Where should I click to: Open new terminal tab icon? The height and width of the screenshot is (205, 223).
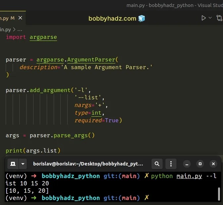[x=13, y=164]
